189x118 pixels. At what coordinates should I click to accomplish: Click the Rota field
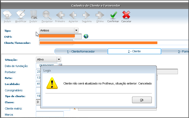coord(38,78)
